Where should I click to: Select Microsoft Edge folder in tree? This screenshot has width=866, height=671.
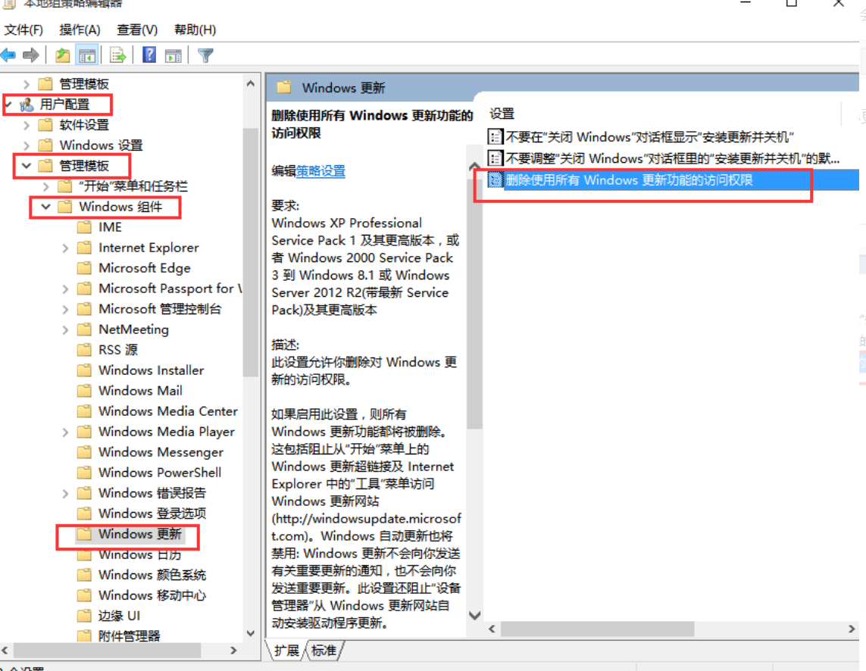coord(144,268)
